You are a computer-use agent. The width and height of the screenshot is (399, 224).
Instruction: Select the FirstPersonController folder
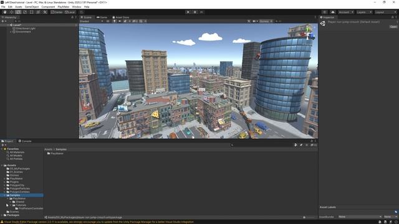pyautogui.click(x=31, y=208)
